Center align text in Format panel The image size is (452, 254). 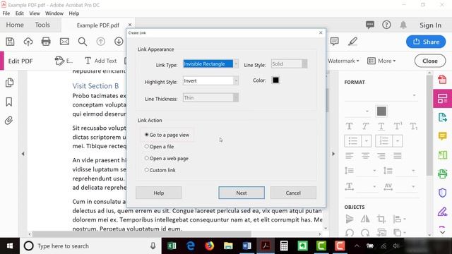(365, 156)
